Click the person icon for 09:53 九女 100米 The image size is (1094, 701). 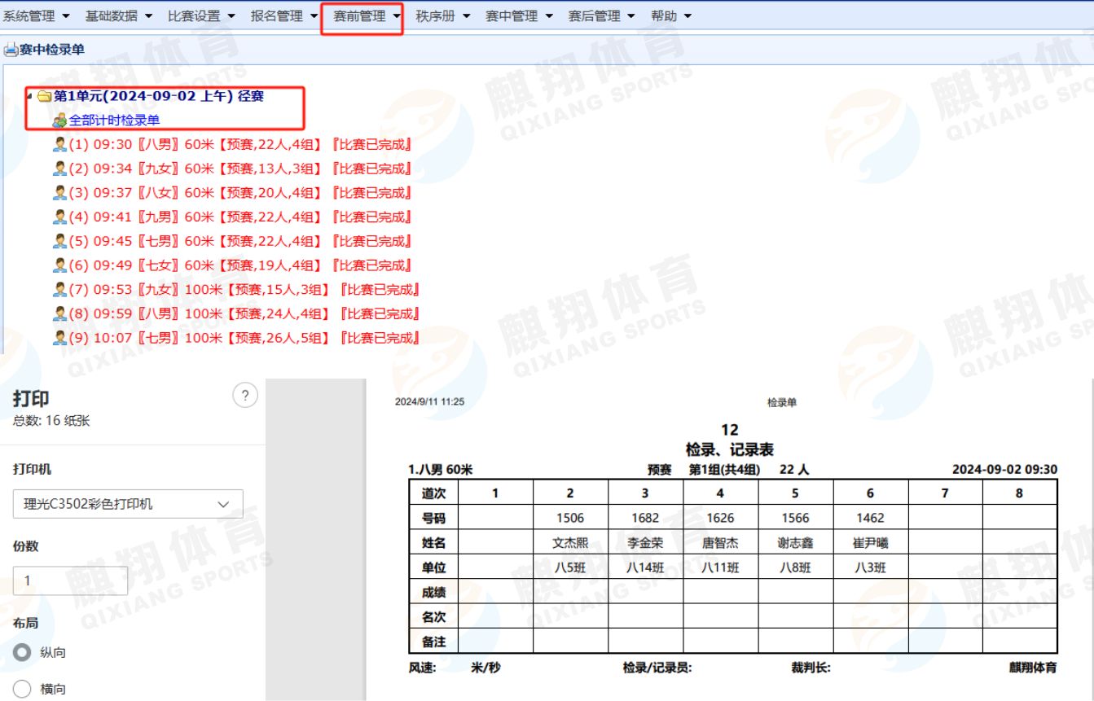tap(59, 290)
